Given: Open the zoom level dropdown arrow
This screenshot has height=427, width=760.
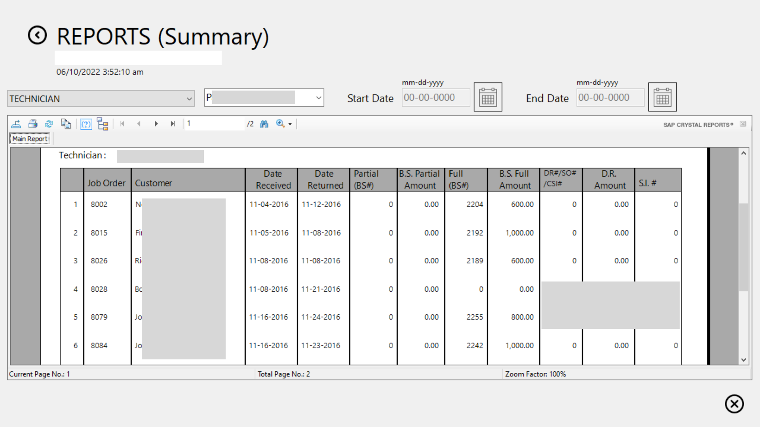Looking at the screenshot, I should (290, 124).
